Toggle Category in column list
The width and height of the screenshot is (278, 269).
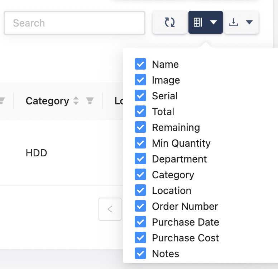(x=140, y=175)
